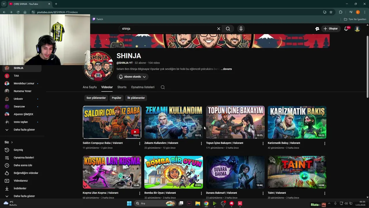Start voice search with the microphone icon
The width and height of the screenshot is (369, 208).
(x=241, y=29)
